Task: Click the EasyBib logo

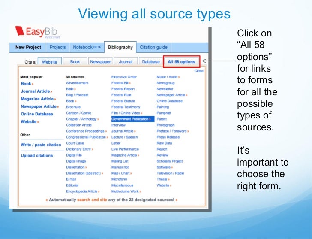Action: 37,32
